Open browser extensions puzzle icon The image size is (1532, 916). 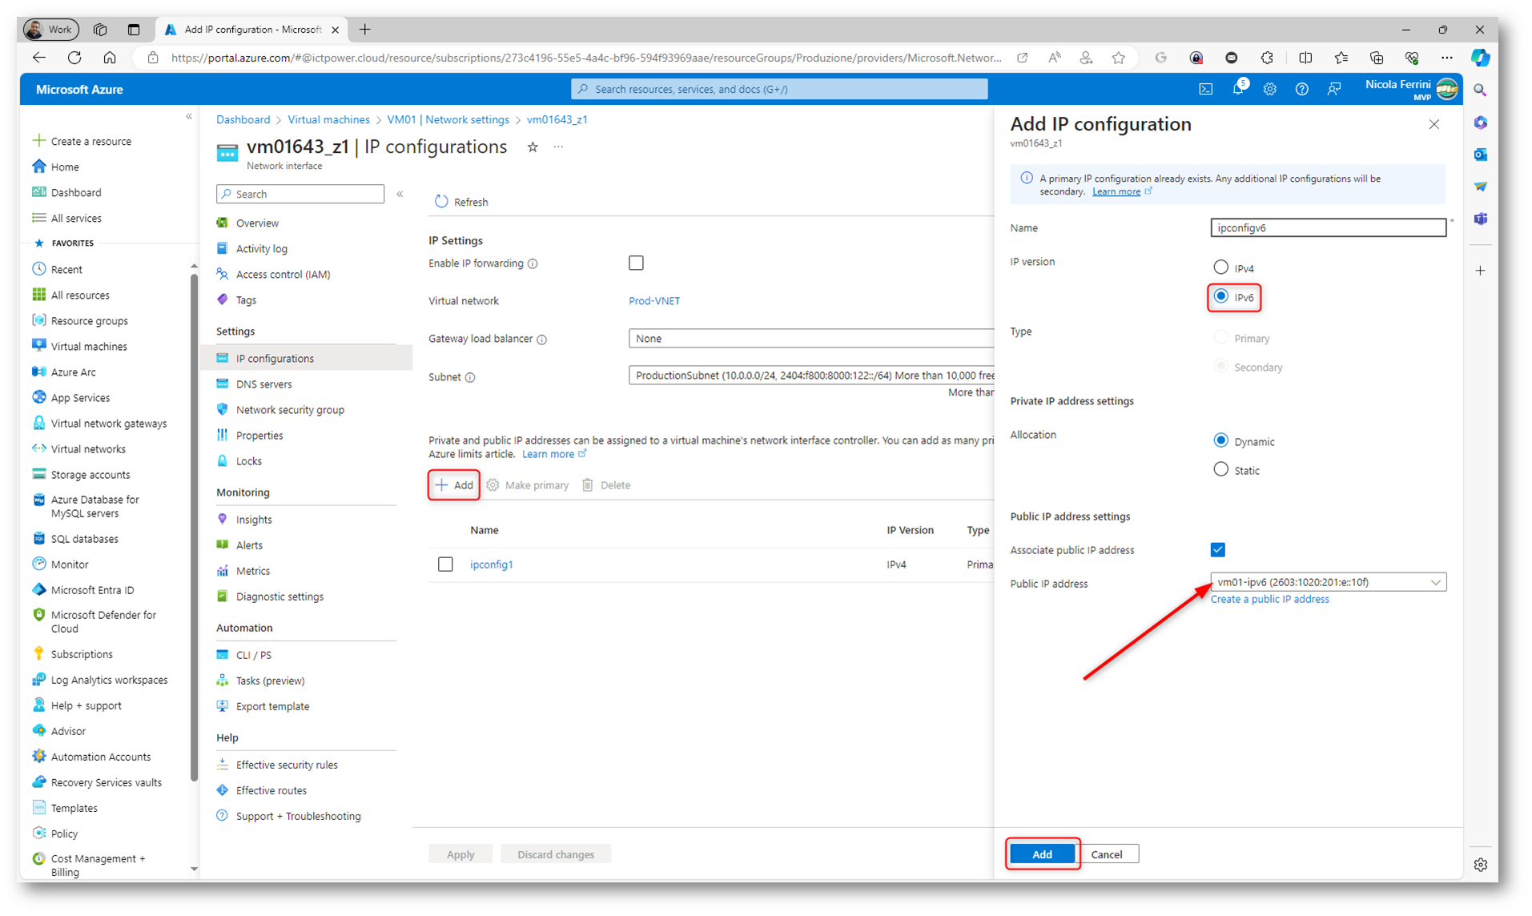[1266, 58]
